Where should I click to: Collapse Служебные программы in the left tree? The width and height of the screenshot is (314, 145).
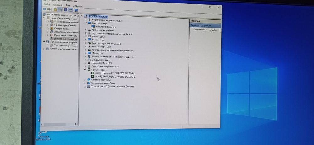click(x=44, y=18)
